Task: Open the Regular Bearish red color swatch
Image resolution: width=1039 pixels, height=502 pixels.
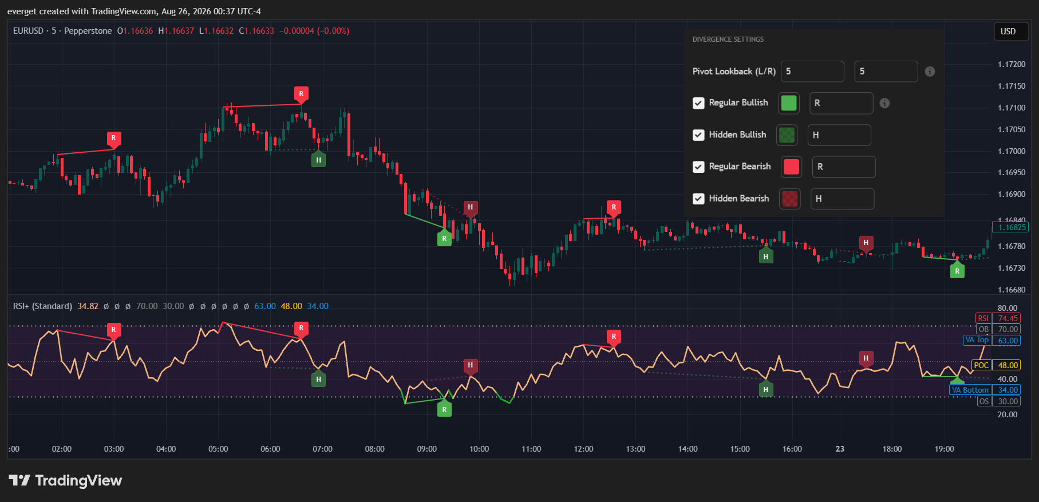Action: coord(791,167)
